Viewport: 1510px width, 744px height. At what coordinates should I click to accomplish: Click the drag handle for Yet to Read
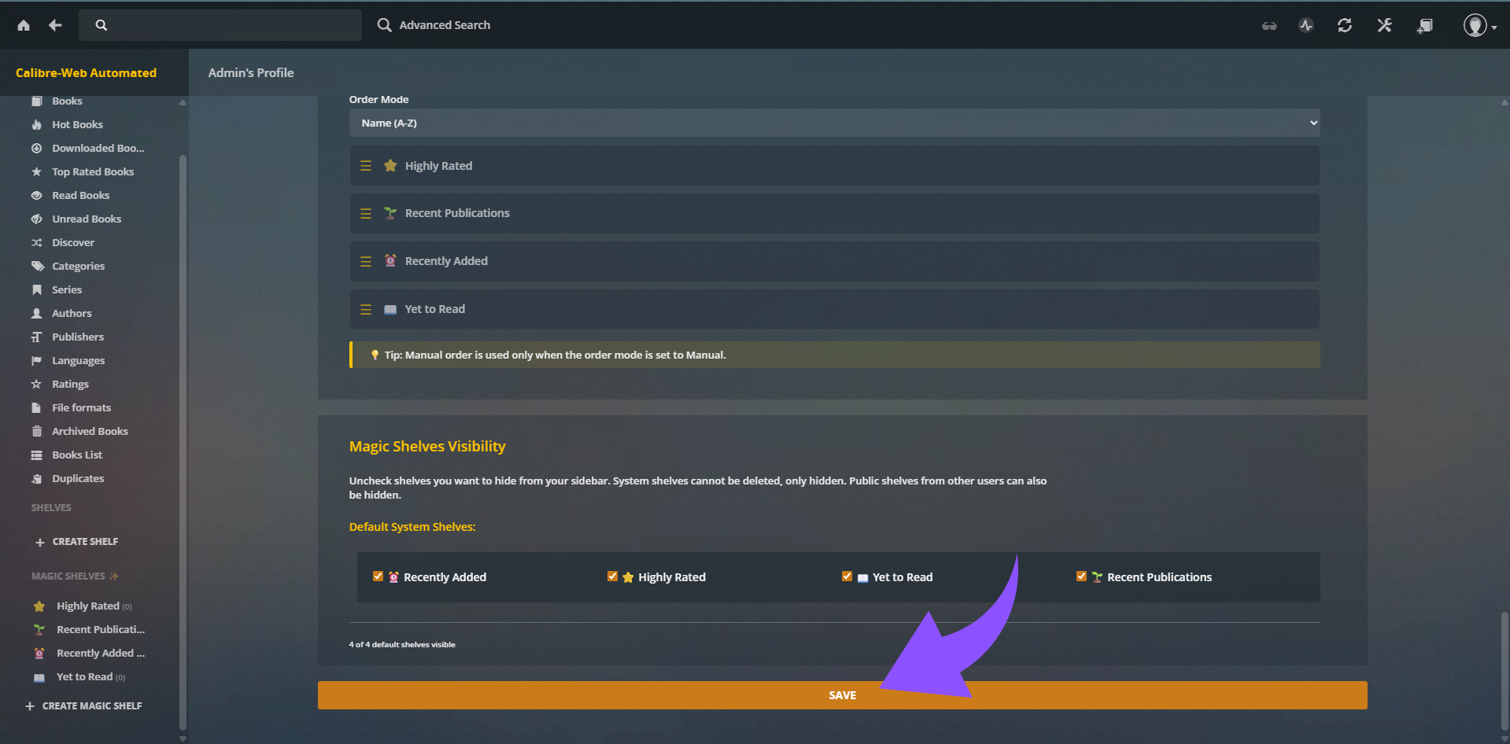(x=366, y=310)
